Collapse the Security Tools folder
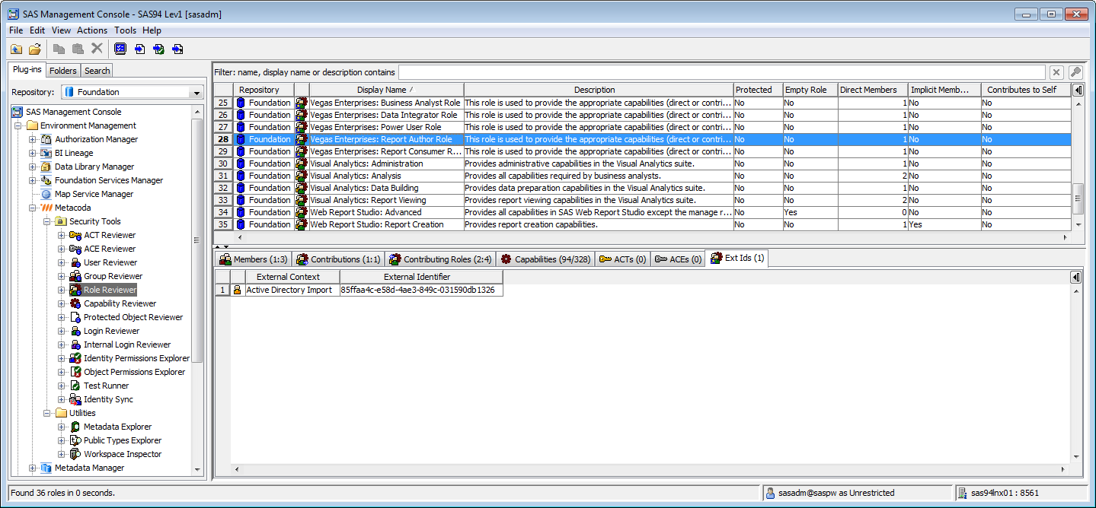Image resolution: width=1096 pixels, height=508 pixels. click(x=47, y=221)
